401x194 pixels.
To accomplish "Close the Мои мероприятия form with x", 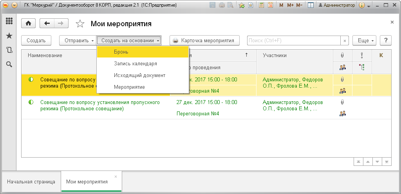I will [392, 22].
